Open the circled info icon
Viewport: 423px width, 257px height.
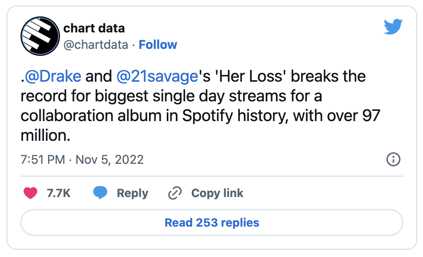[393, 159]
